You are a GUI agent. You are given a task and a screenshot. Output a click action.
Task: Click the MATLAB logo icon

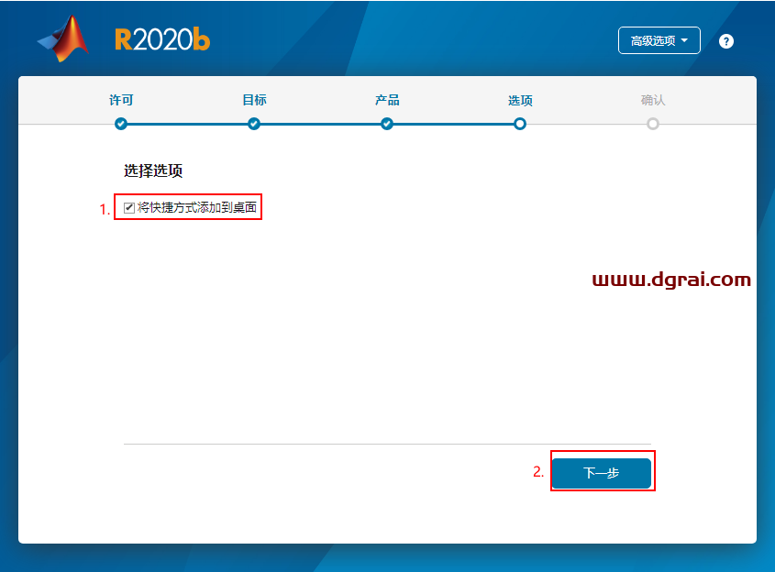click(x=63, y=38)
